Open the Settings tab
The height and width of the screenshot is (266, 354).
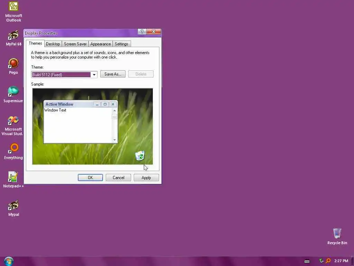tap(121, 44)
